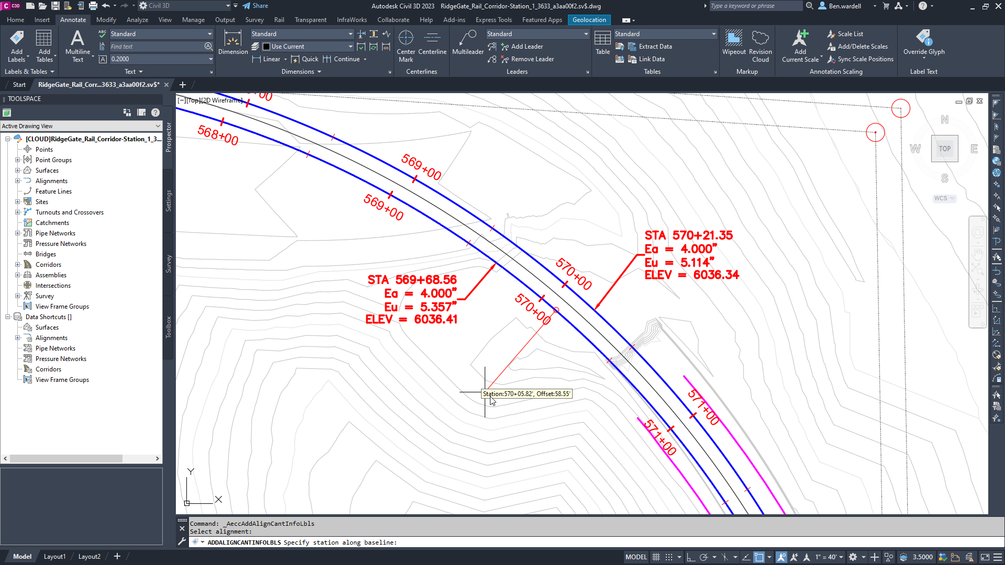The width and height of the screenshot is (1005, 565).
Task: Toggle ortho mode in status bar
Action: pos(691,557)
